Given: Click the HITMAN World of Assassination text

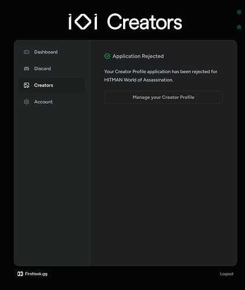Looking at the screenshot, I should pos(139,80).
